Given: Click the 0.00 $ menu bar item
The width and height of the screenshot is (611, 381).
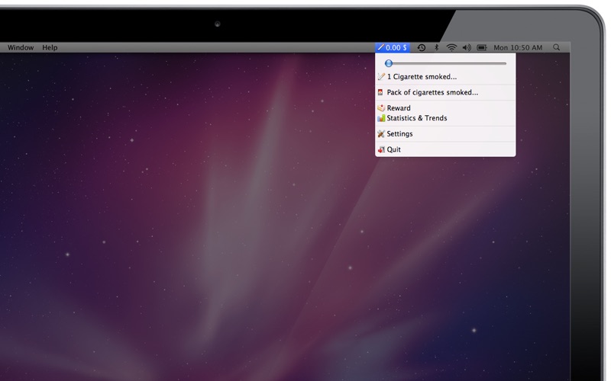Looking at the screenshot, I should click(x=393, y=47).
